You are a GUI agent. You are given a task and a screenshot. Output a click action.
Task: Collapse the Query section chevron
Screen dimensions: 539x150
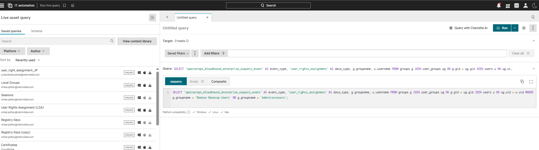[534, 69]
